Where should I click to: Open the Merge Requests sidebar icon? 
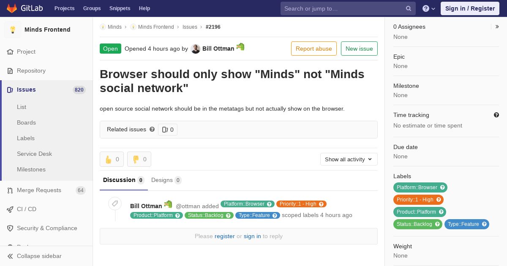tap(10, 190)
